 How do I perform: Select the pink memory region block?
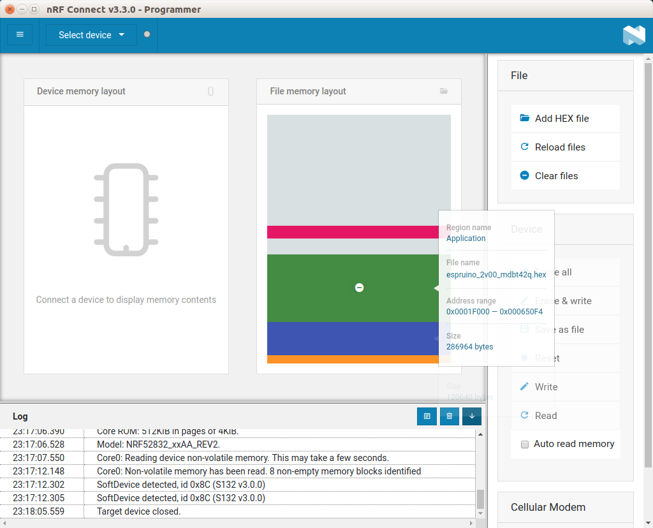[x=351, y=232]
